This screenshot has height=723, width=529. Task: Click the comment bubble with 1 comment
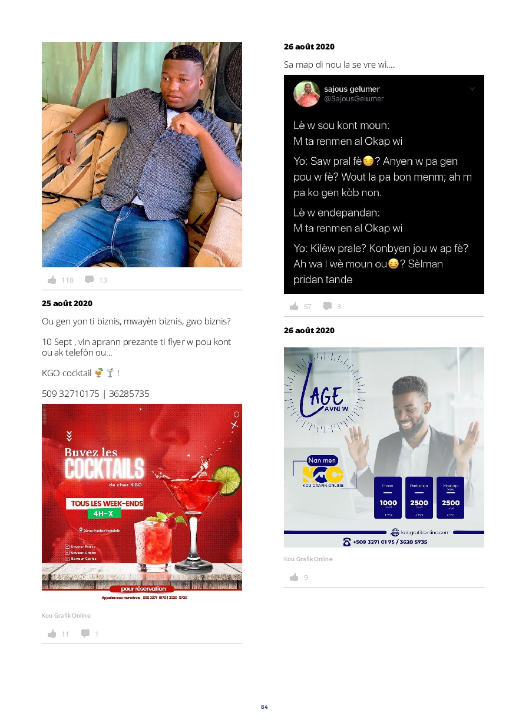click(x=85, y=634)
